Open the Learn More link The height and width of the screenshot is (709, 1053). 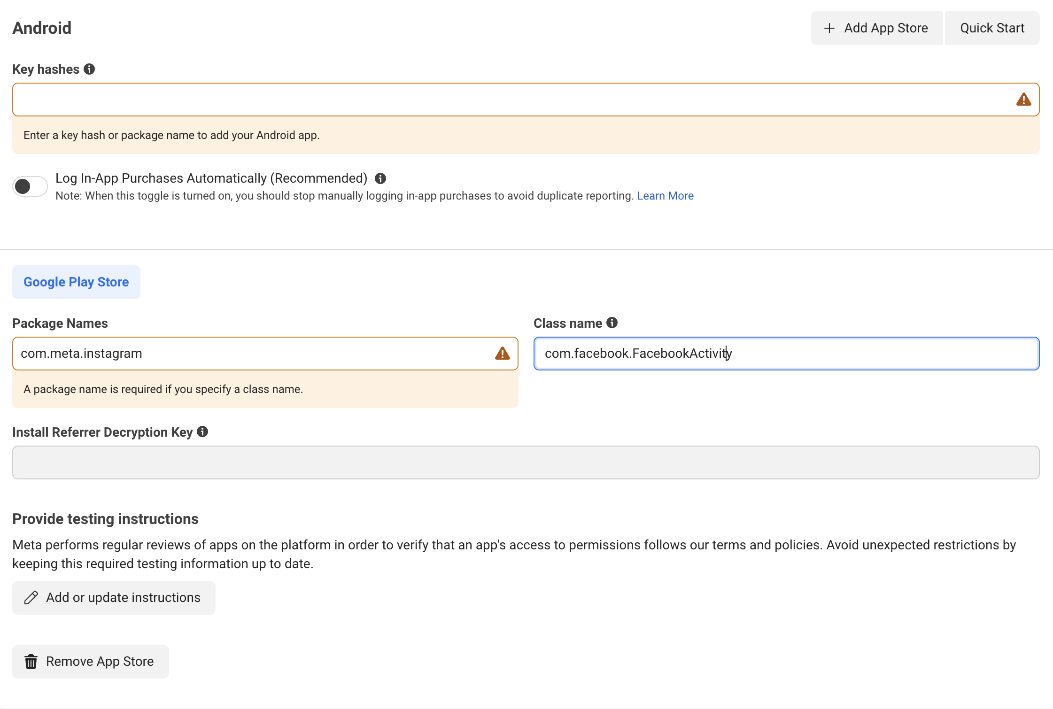click(665, 196)
